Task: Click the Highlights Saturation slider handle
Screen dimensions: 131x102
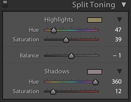Action: coord(66,40)
